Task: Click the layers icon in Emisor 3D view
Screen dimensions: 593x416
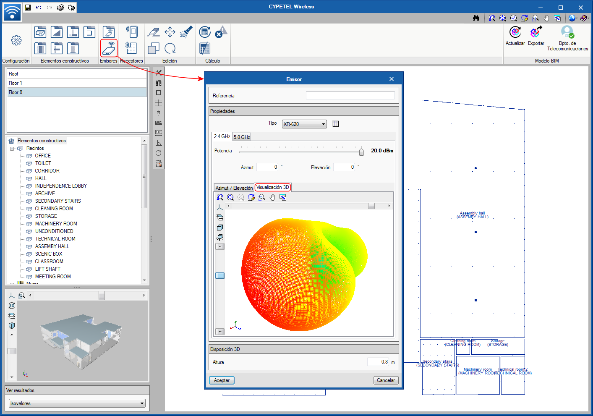Action: (x=220, y=217)
